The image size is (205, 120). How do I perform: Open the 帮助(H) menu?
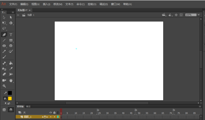click(x=128, y=4)
